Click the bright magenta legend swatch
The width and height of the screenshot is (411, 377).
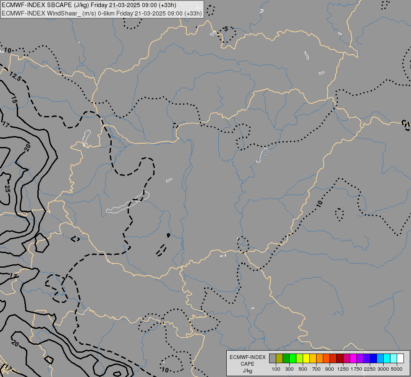click(x=353, y=359)
